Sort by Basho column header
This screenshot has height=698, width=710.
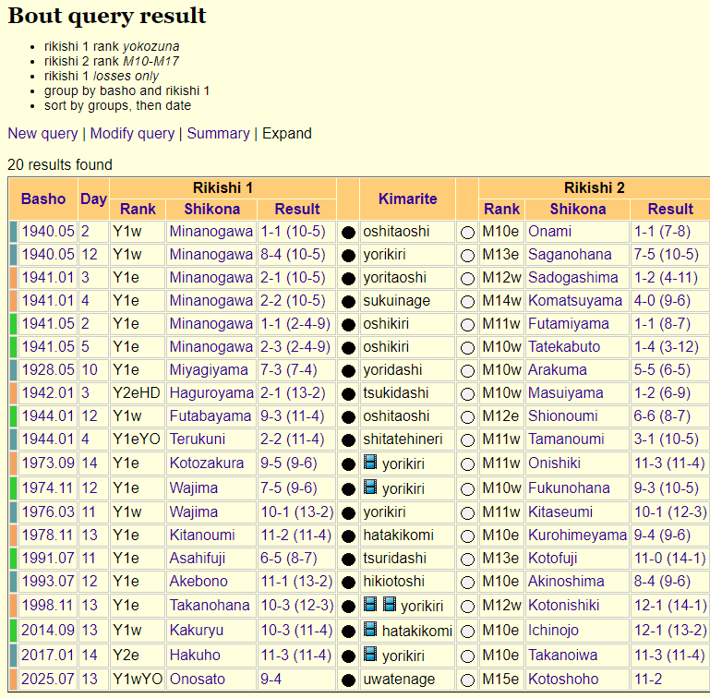pyautogui.click(x=43, y=199)
